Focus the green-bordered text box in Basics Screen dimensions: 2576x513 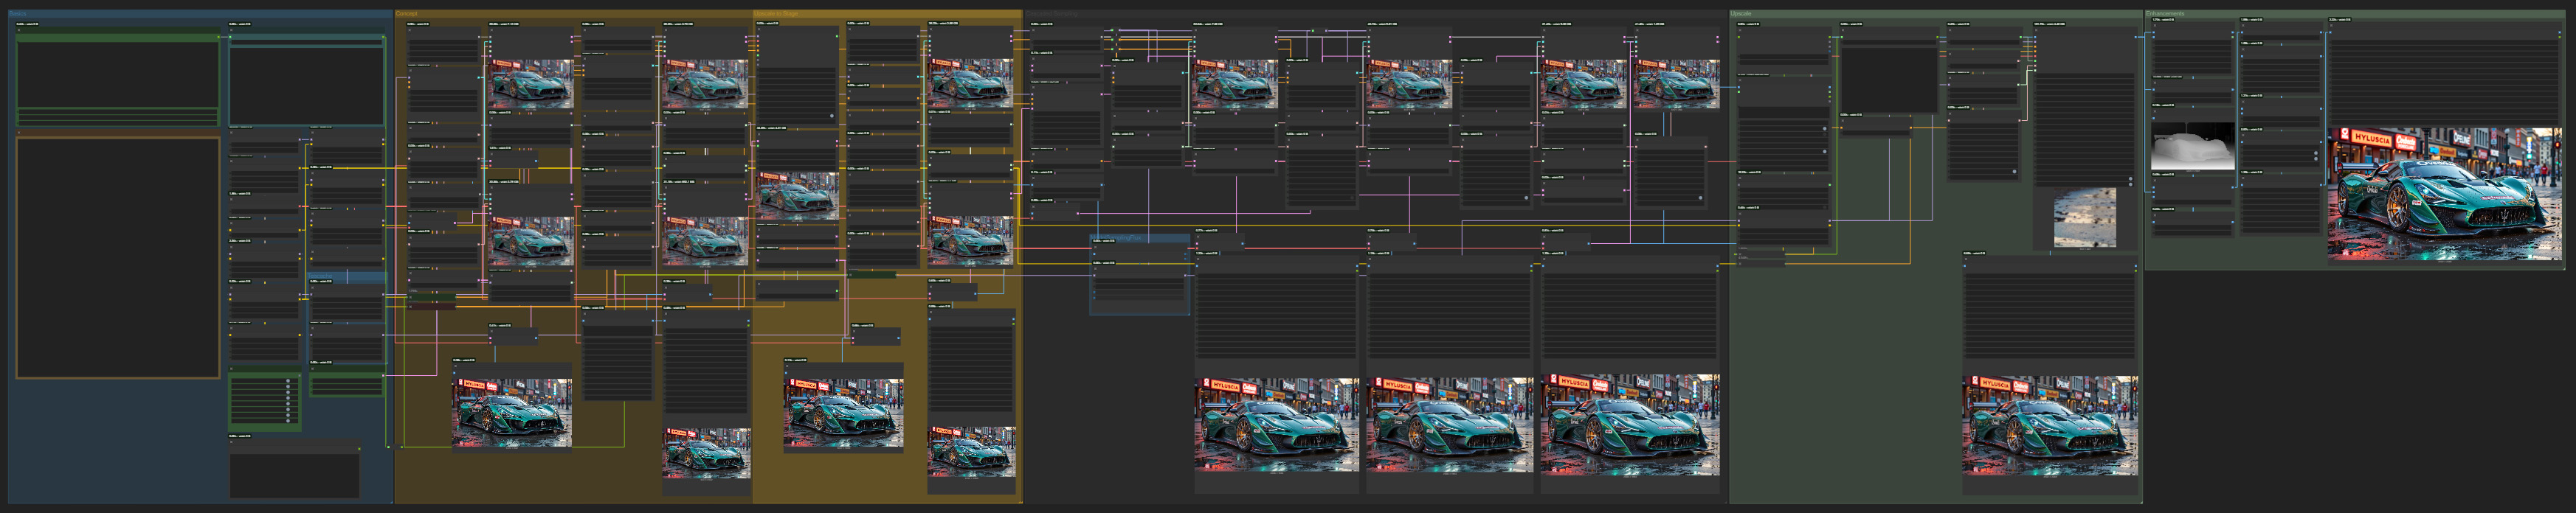pyautogui.click(x=117, y=75)
